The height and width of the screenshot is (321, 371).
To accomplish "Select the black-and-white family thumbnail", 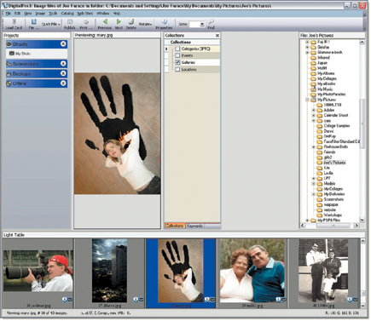I will 323,271.
